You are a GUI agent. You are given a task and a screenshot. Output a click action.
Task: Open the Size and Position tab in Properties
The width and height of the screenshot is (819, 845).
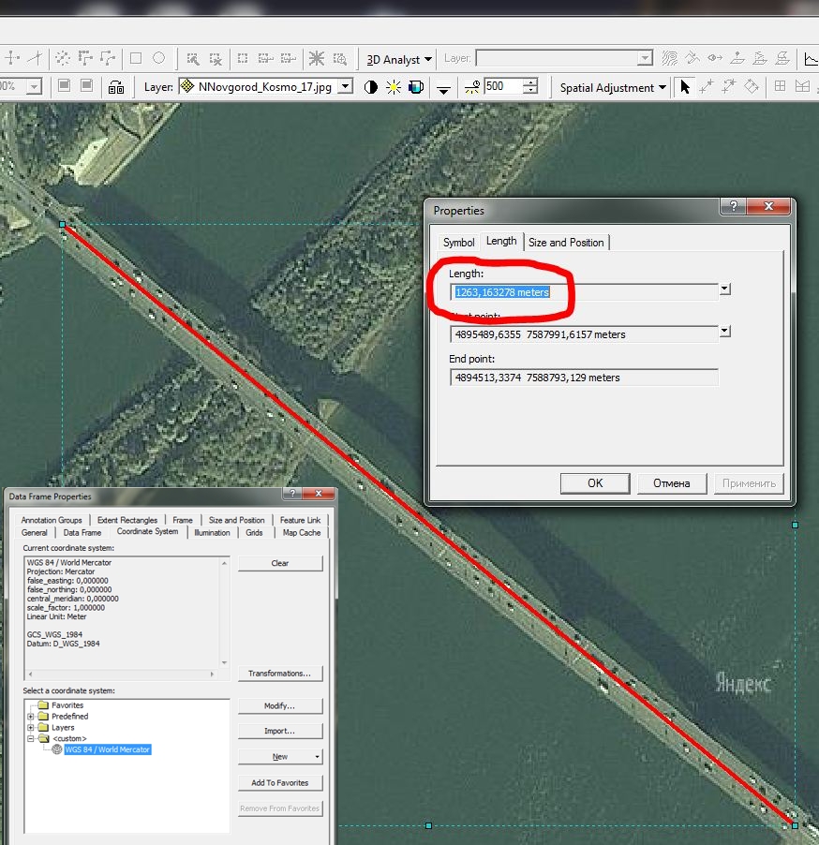[x=566, y=243]
